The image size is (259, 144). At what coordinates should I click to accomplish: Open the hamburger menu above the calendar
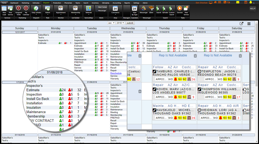[249, 24]
